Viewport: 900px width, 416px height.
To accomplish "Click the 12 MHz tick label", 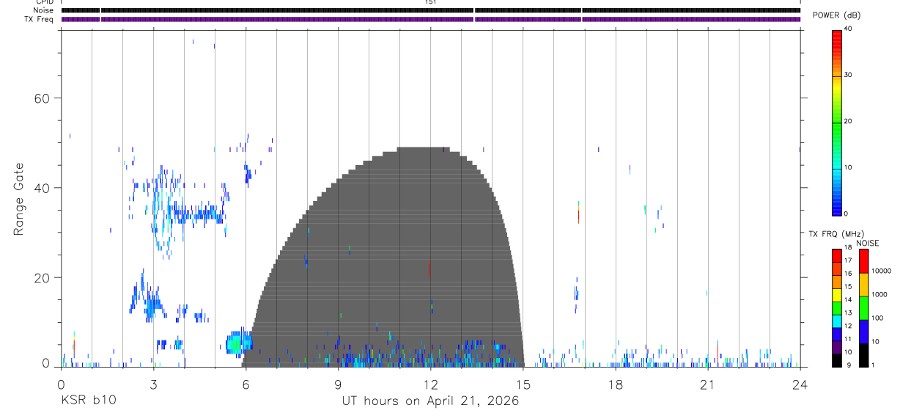I will click(x=848, y=326).
